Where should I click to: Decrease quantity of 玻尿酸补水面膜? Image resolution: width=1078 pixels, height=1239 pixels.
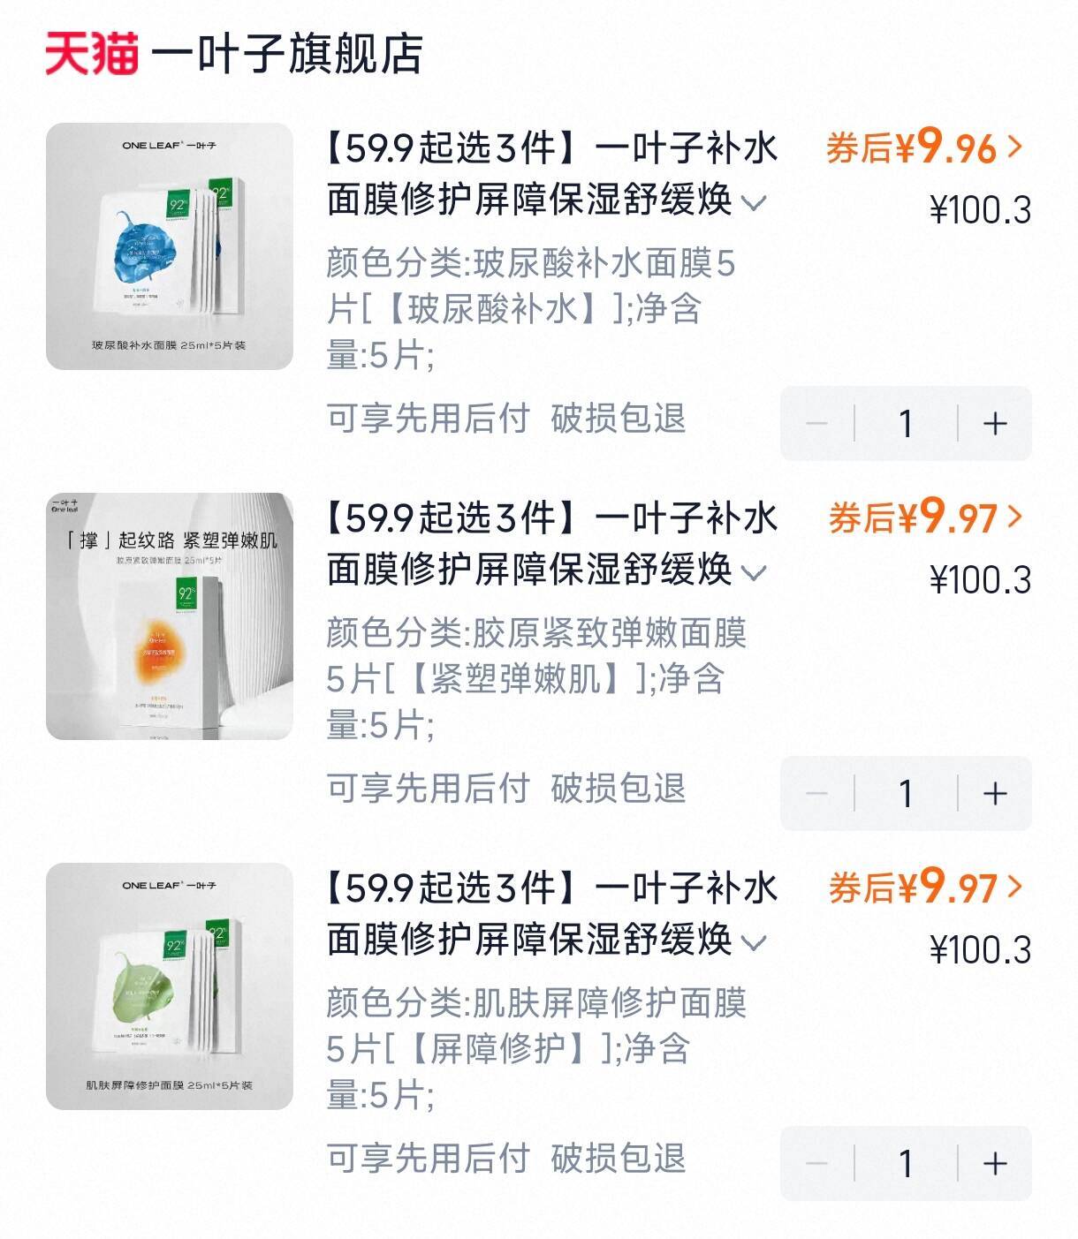(x=816, y=424)
